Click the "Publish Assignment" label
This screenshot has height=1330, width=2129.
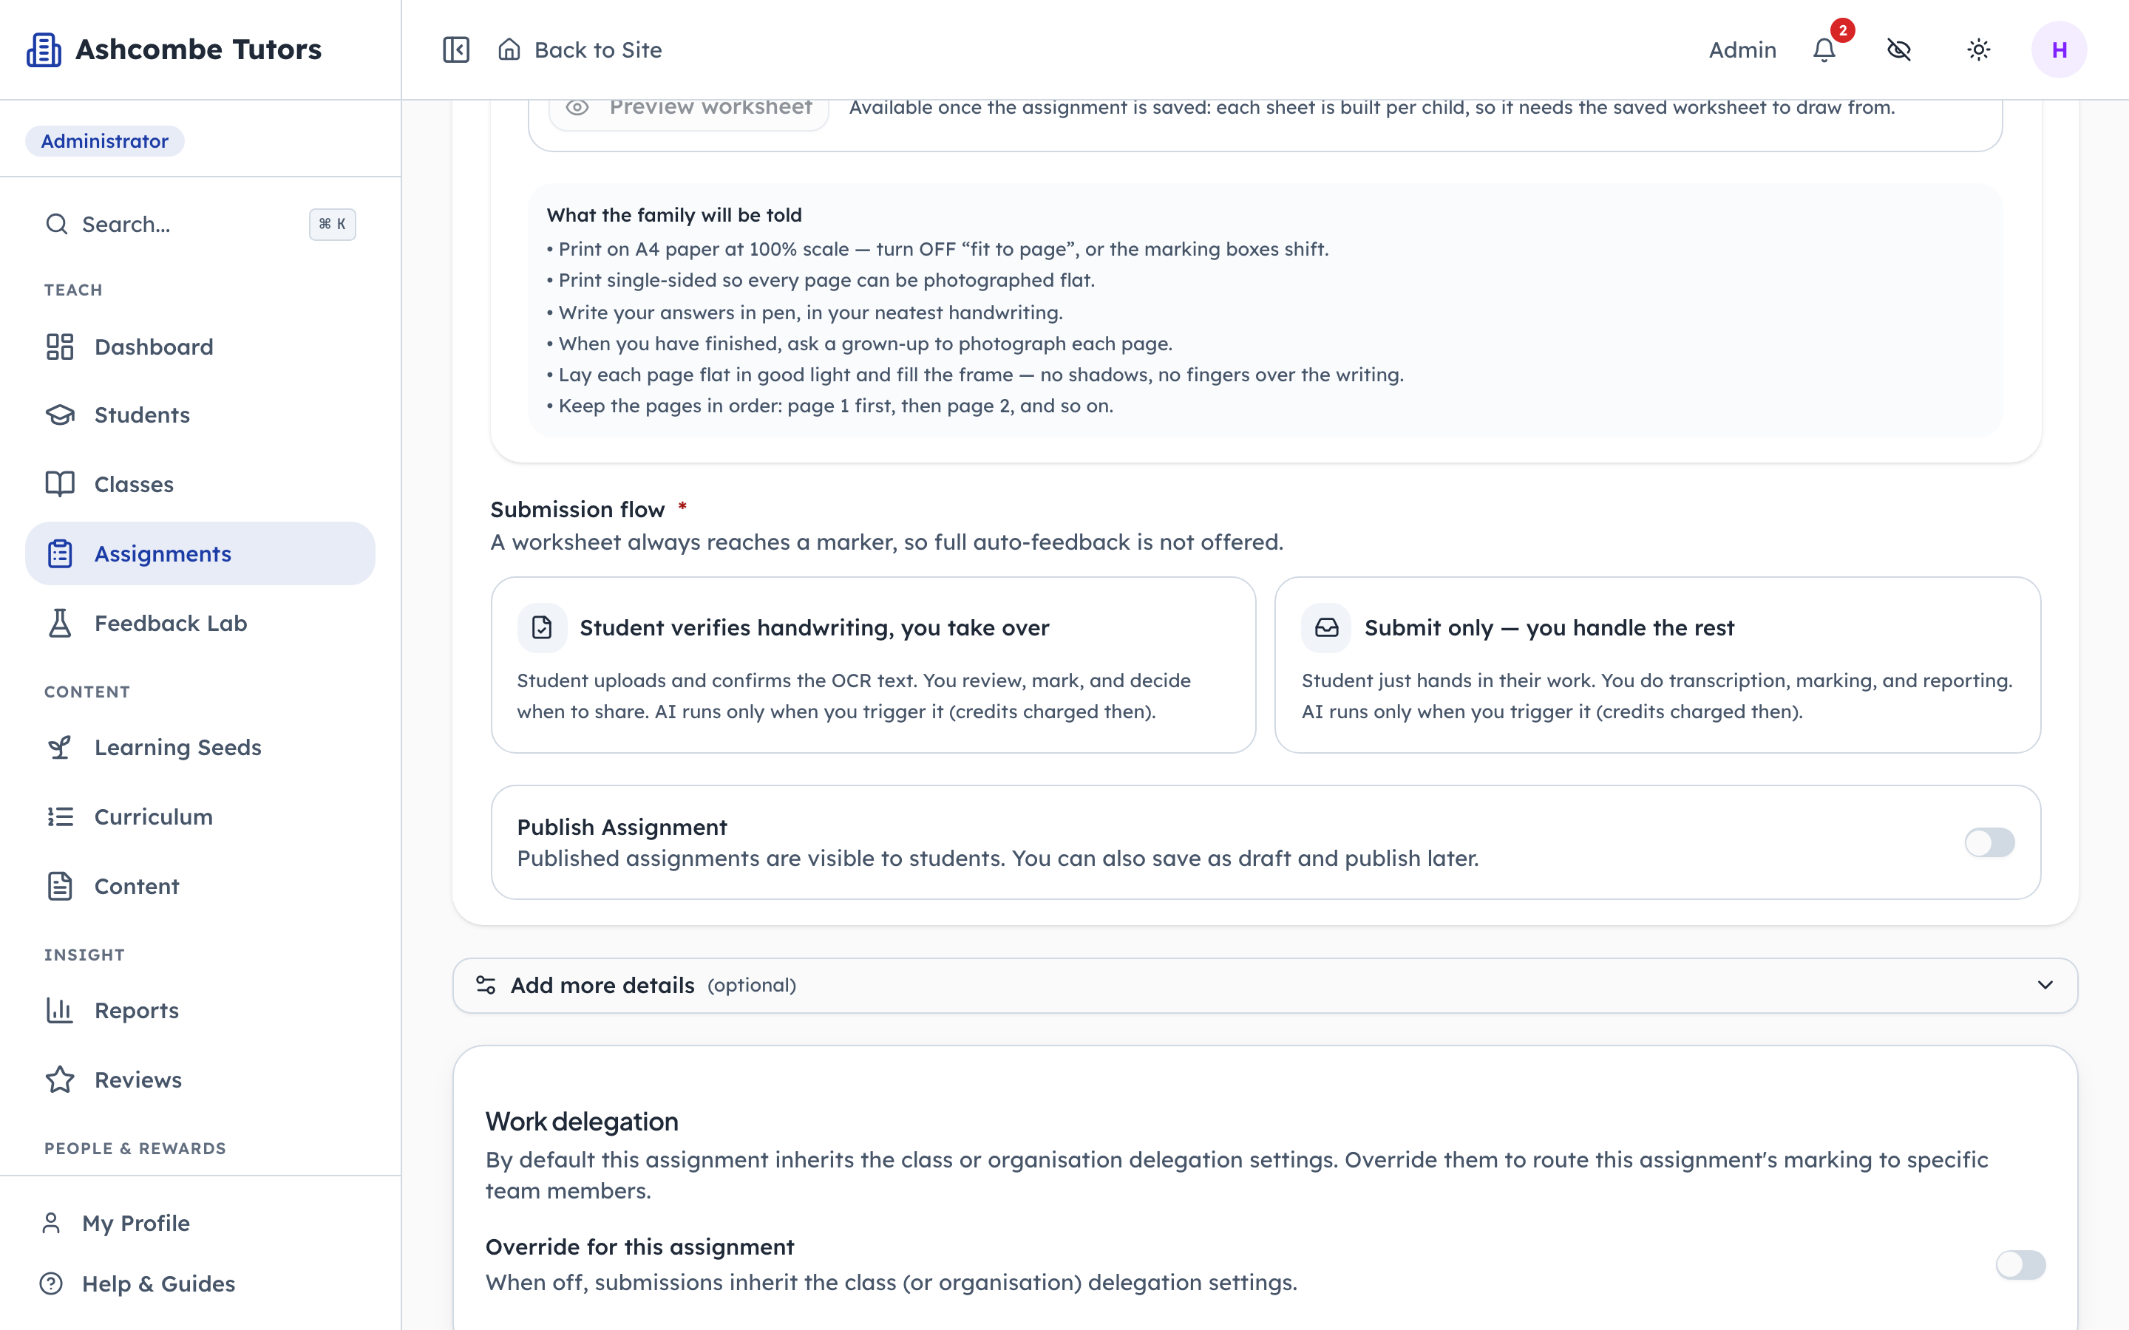(x=622, y=827)
